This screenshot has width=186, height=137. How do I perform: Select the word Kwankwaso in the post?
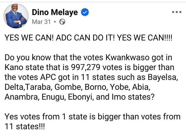[x=127, y=57]
